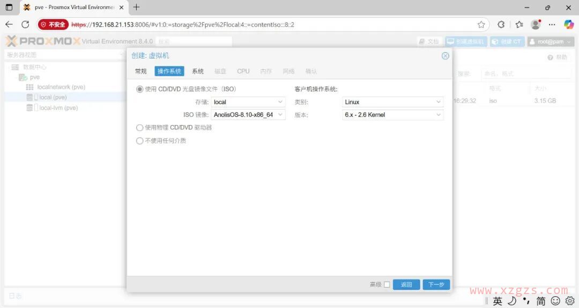Switch to the CPU tab
Screen dimensions: 579x308
pyautogui.click(x=243, y=71)
